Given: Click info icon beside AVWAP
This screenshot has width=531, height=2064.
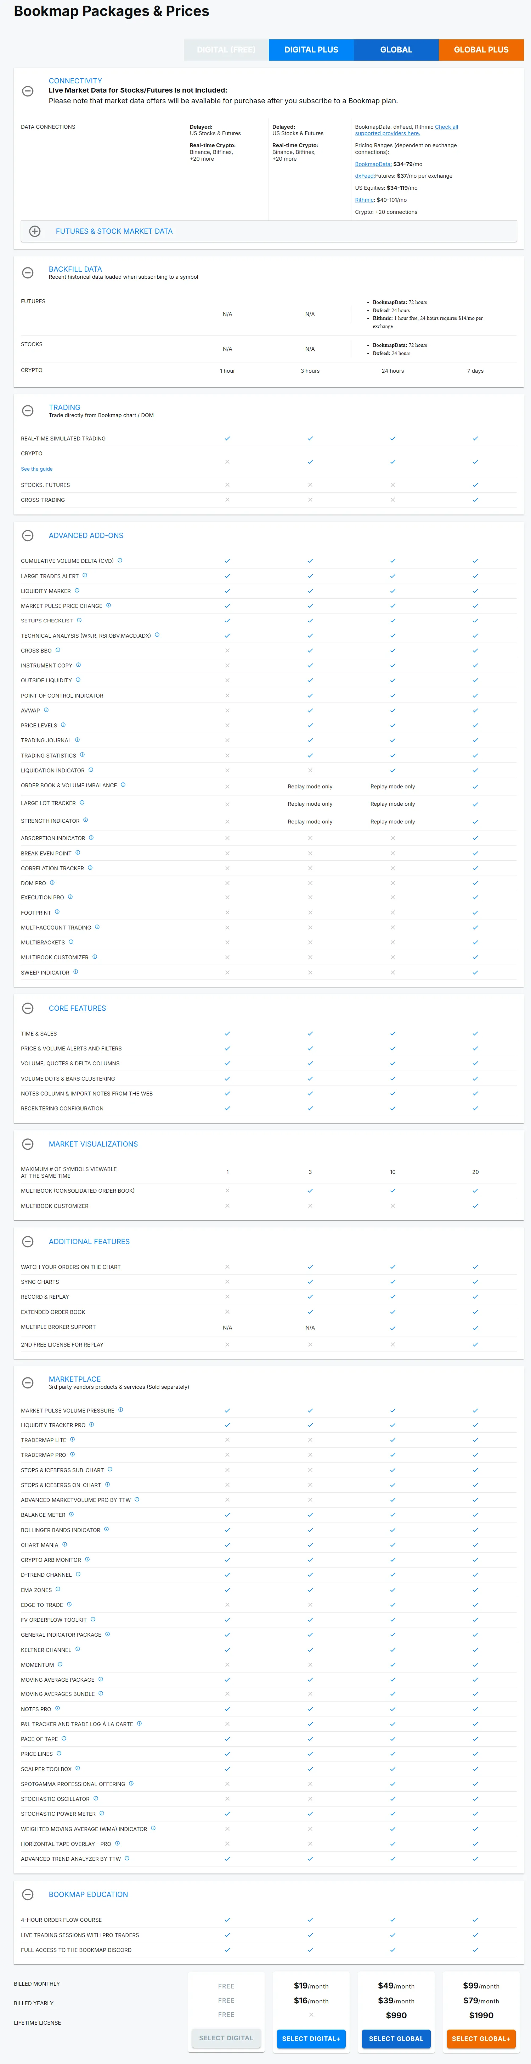Looking at the screenshot, I should [x=46, y=710].
